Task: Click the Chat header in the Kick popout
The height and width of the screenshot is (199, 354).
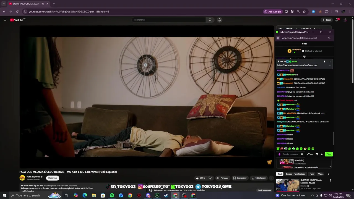Action: pyautogui.click(x=304, y=44)
